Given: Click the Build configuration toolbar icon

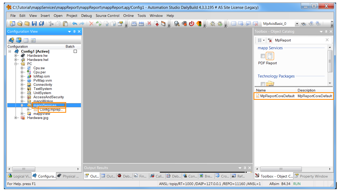Looking at the screenshot, I should (134, 24).
